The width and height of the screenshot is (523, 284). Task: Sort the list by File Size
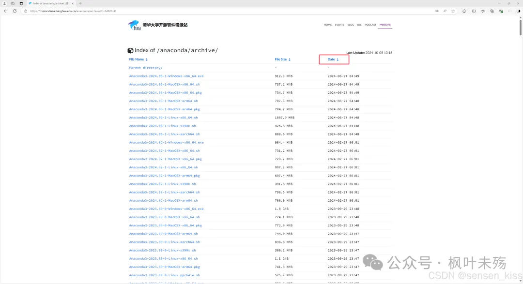point(282,60)
